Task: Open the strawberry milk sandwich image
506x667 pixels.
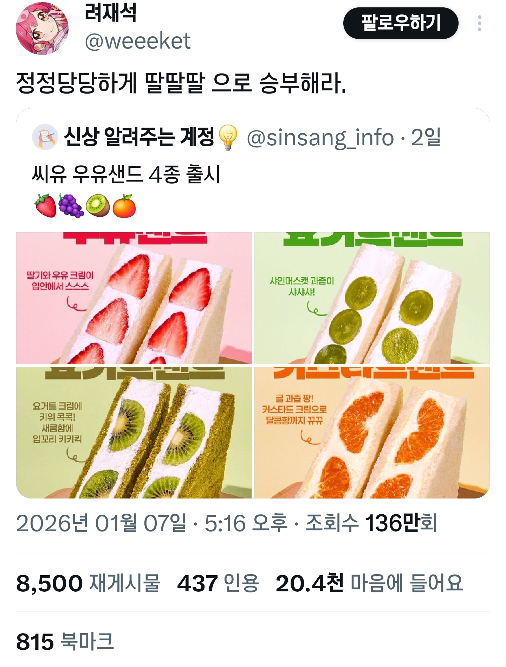Action: pos(134,298)
